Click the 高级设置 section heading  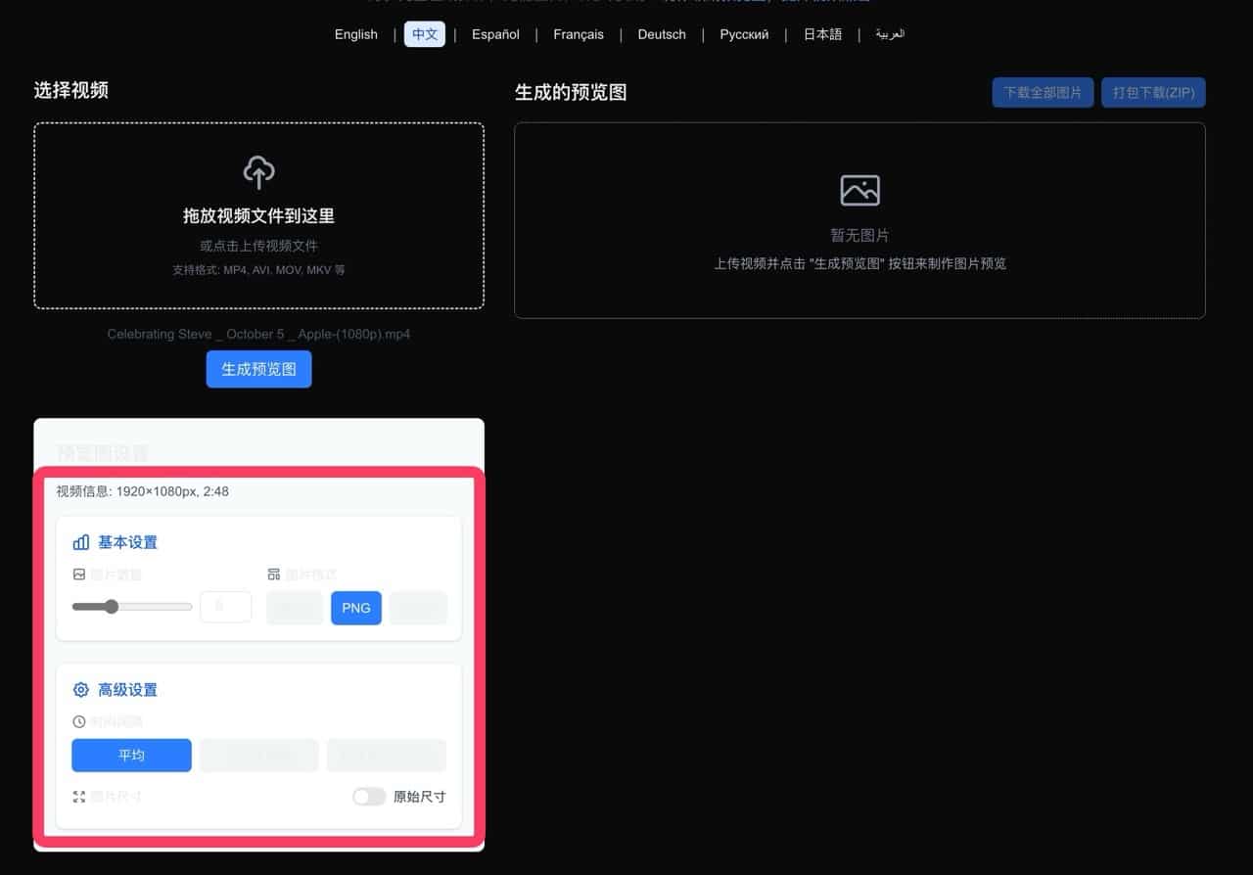pyautogui.click(x=127, y=690)
